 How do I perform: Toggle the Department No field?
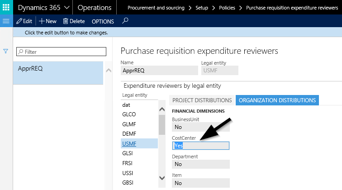pyautogui.click(x=201, y=164)
